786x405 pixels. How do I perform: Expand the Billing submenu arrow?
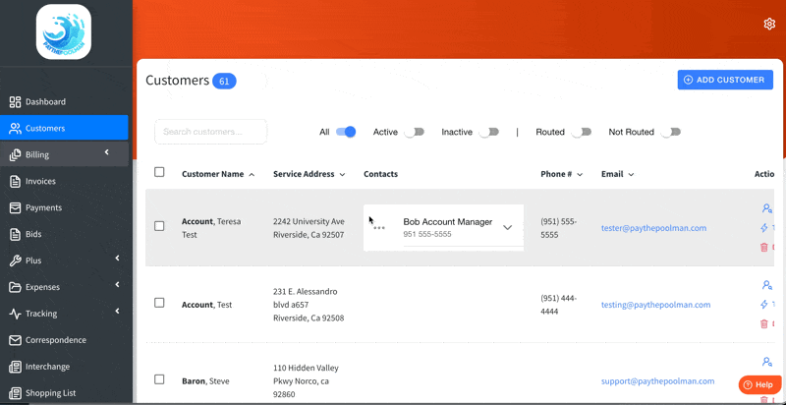pyautogui.click(x=107, y=151)
